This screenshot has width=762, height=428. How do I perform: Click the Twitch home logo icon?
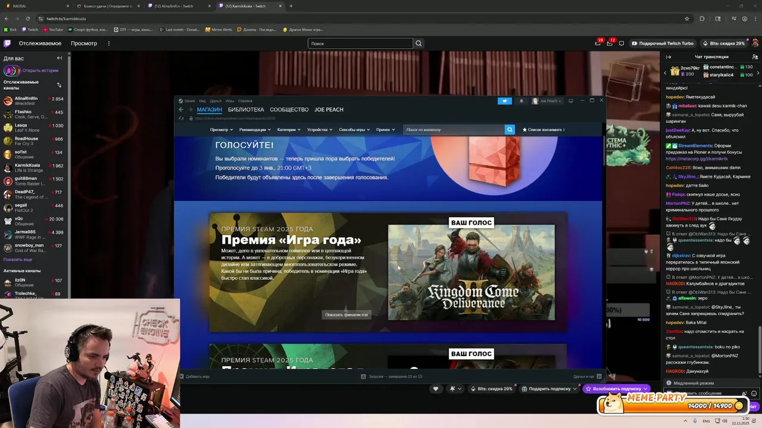tap(7, 43)
